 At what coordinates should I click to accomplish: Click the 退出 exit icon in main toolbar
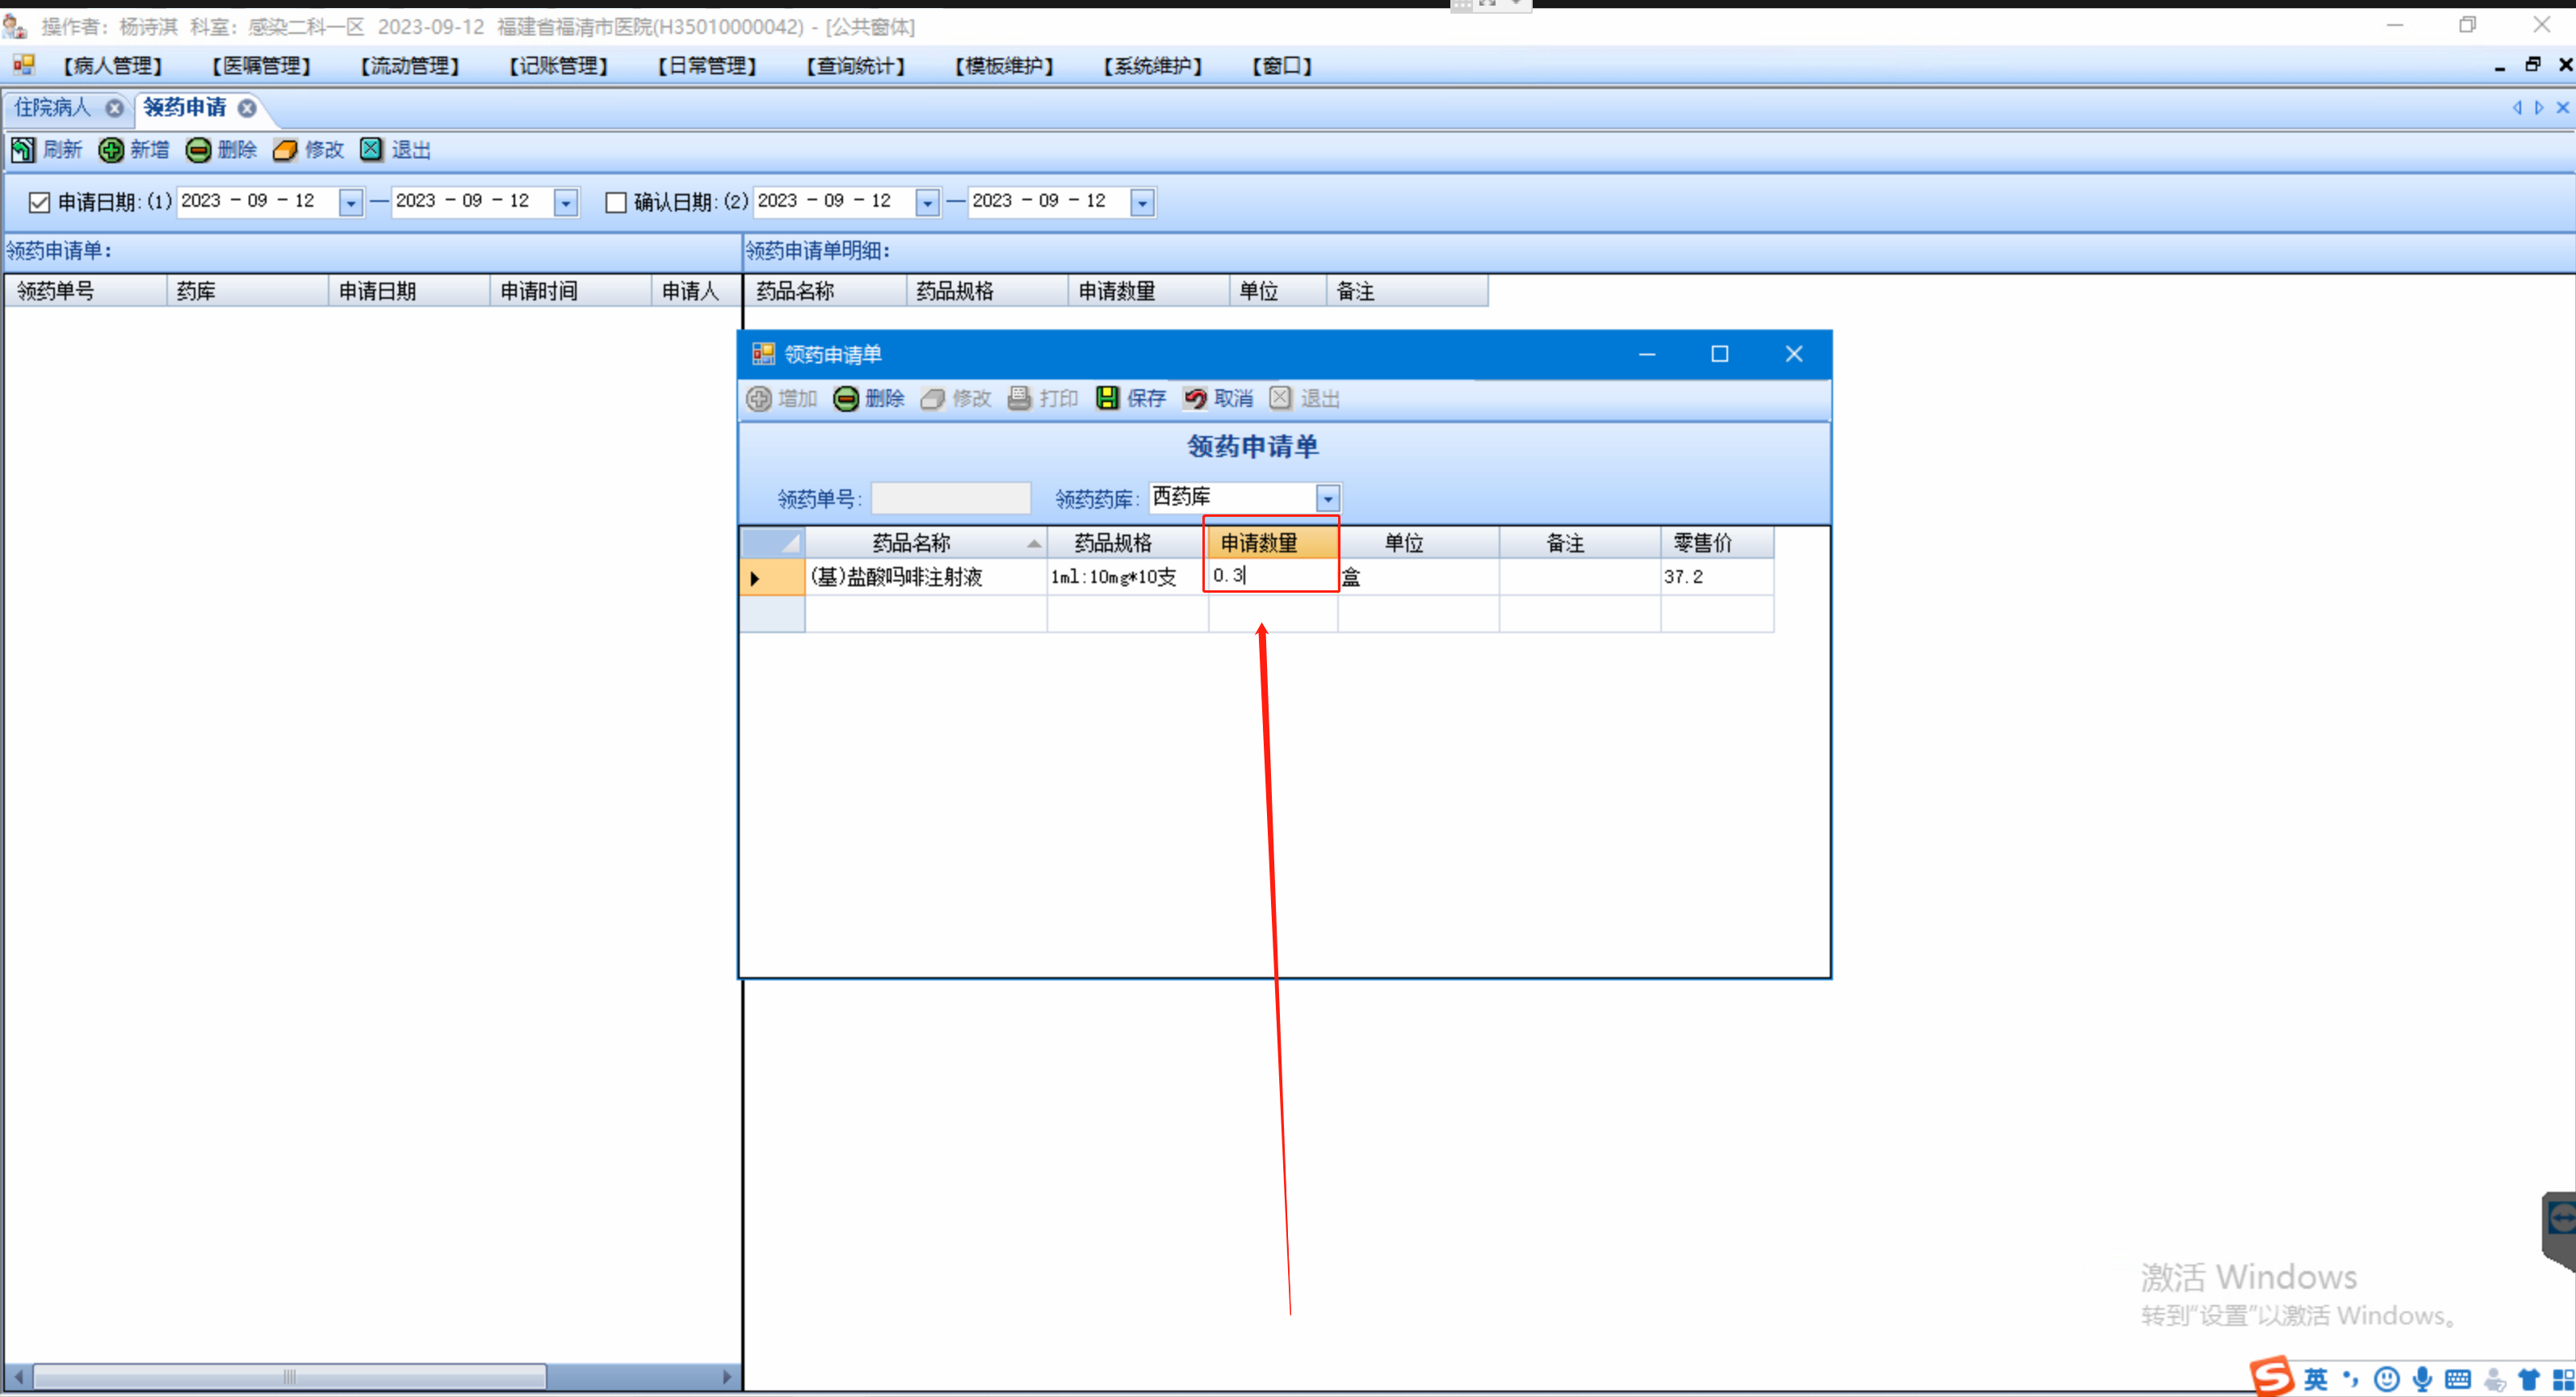(x=371, y=150)
